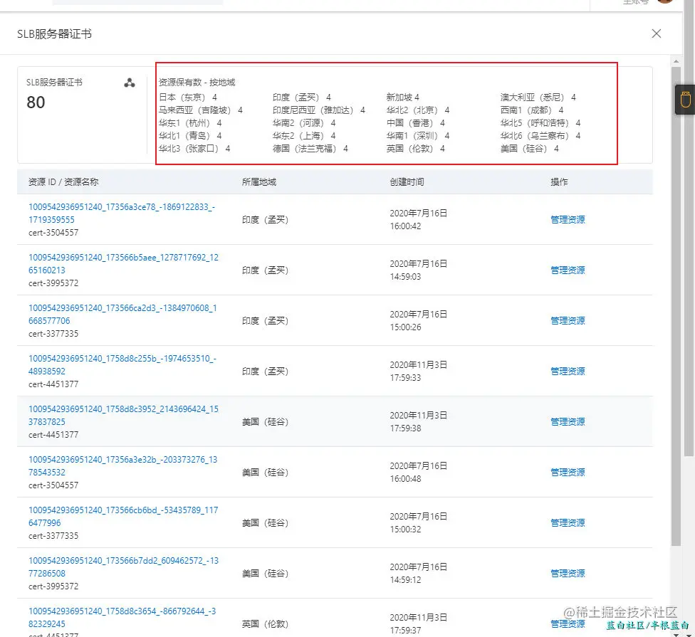Click the vertical scrollbar thumb of the panel

click(676, 307)
